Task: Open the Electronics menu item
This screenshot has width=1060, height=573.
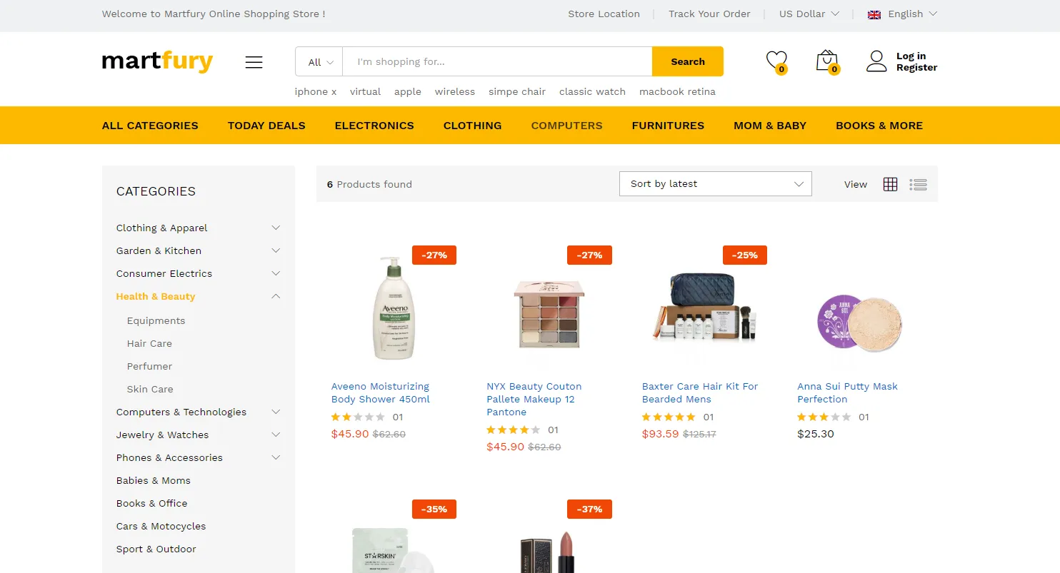Action: point(374,126)
